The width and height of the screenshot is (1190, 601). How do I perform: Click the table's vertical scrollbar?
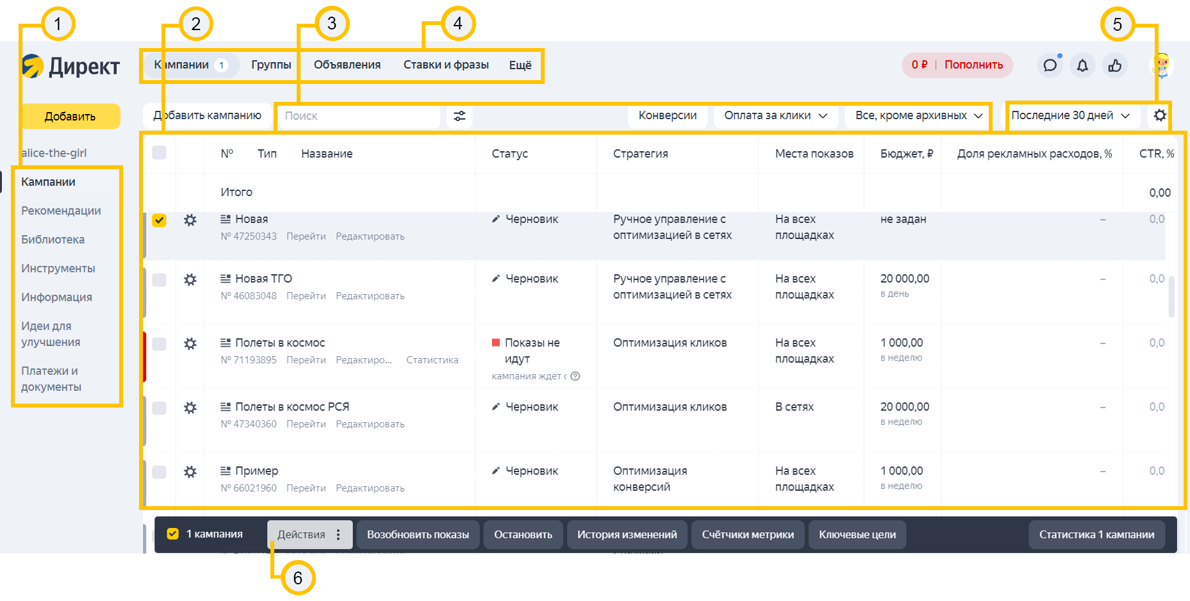(x=1171, y=297)
